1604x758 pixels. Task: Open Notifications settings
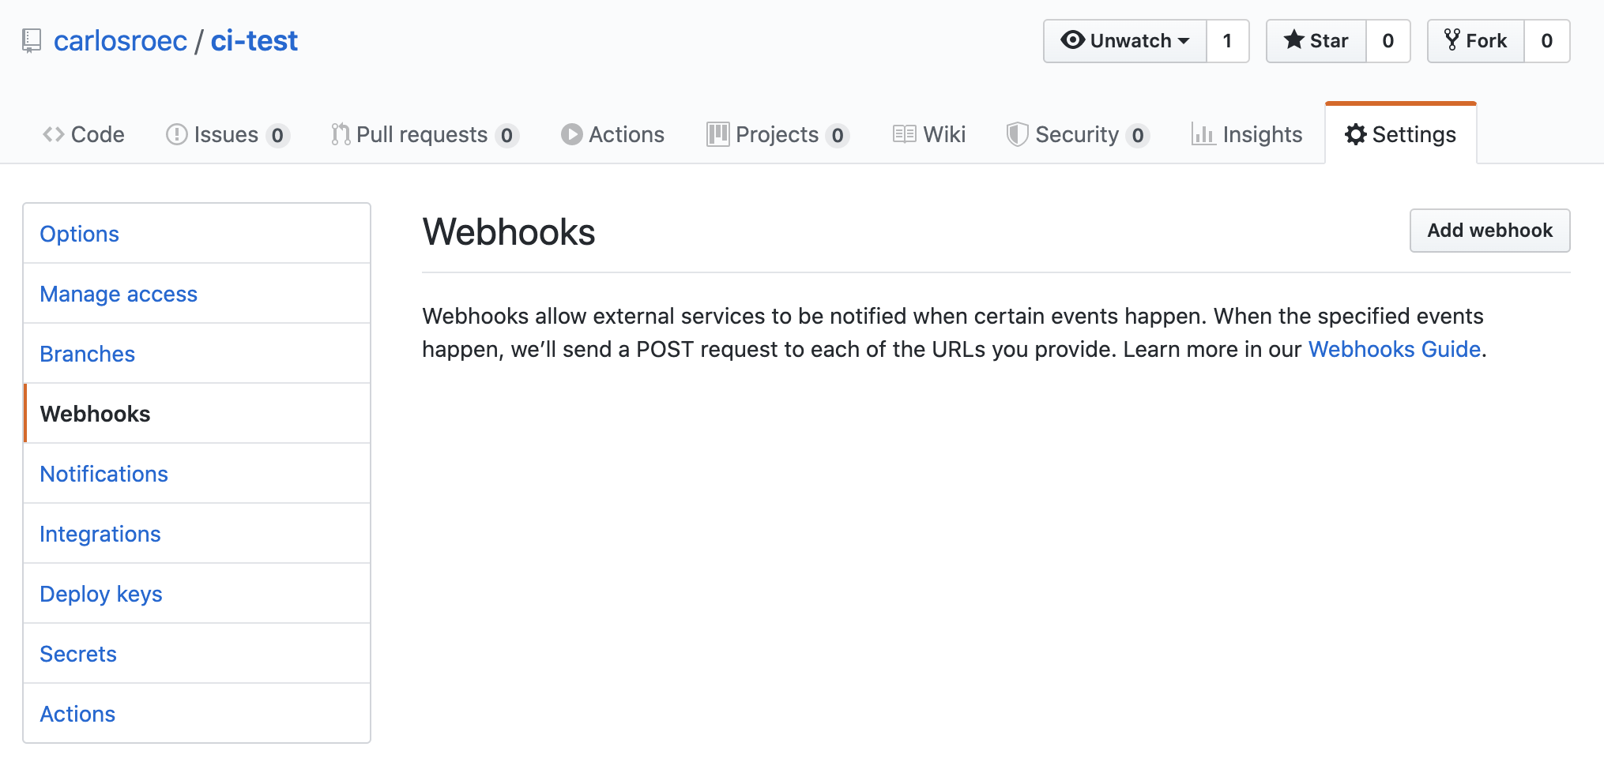[197, 474]
